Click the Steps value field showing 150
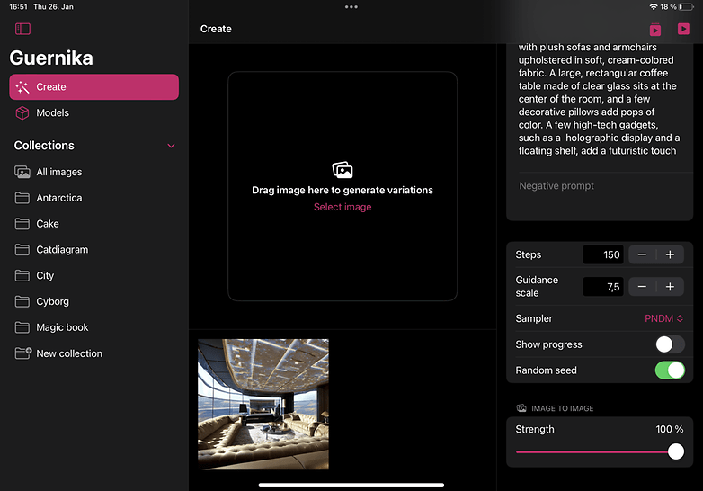This screenshot has width=703, height=491. click(603, 255)
